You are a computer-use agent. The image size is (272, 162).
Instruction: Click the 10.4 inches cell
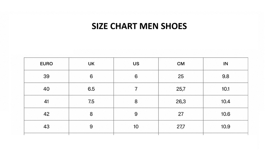click(226, 102)
